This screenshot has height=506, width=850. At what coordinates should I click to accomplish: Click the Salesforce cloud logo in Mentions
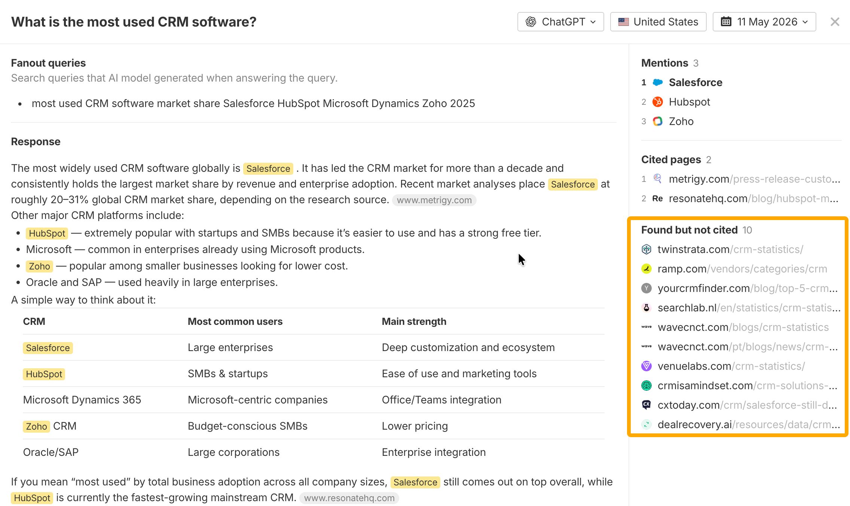point(658,82)
